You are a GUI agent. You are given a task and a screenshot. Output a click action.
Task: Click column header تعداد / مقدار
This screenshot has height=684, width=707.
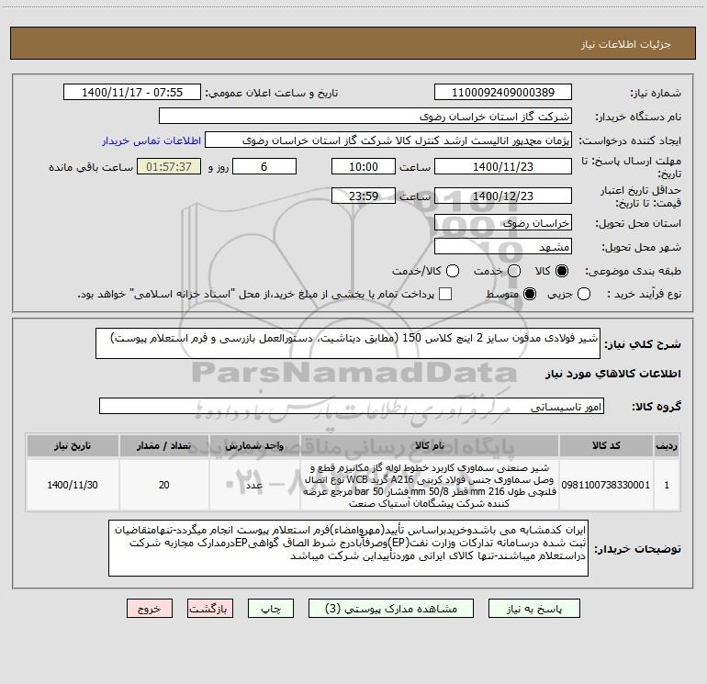click(x=164, y=445)
